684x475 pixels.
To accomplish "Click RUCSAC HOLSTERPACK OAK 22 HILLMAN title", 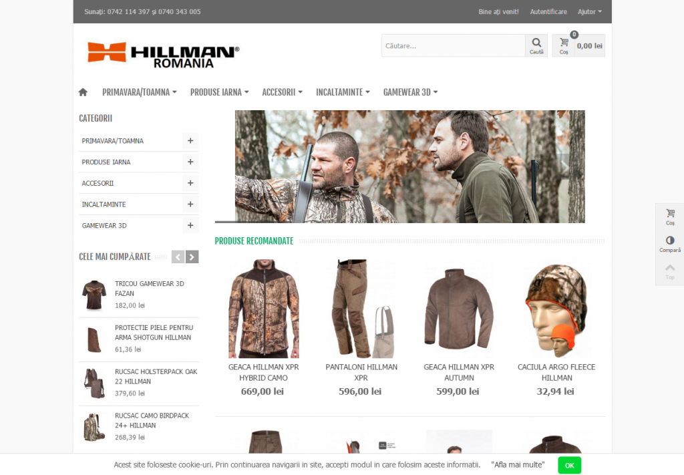I will pyautogui.click(x=156, y=376).
